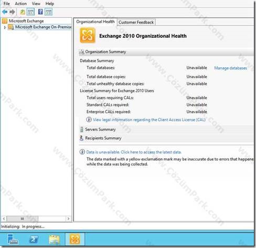
Task: Open the Help question mark toolbar icon
Action: 40,12
